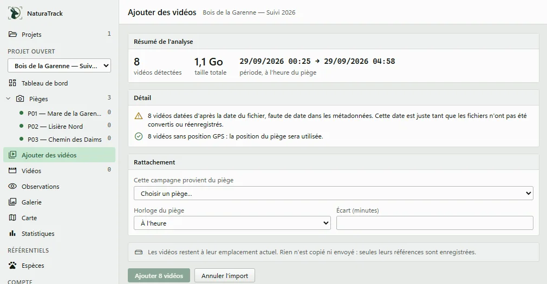547x284 pixels.
Task: Go to Observations
Action: (x=60, y=186)
